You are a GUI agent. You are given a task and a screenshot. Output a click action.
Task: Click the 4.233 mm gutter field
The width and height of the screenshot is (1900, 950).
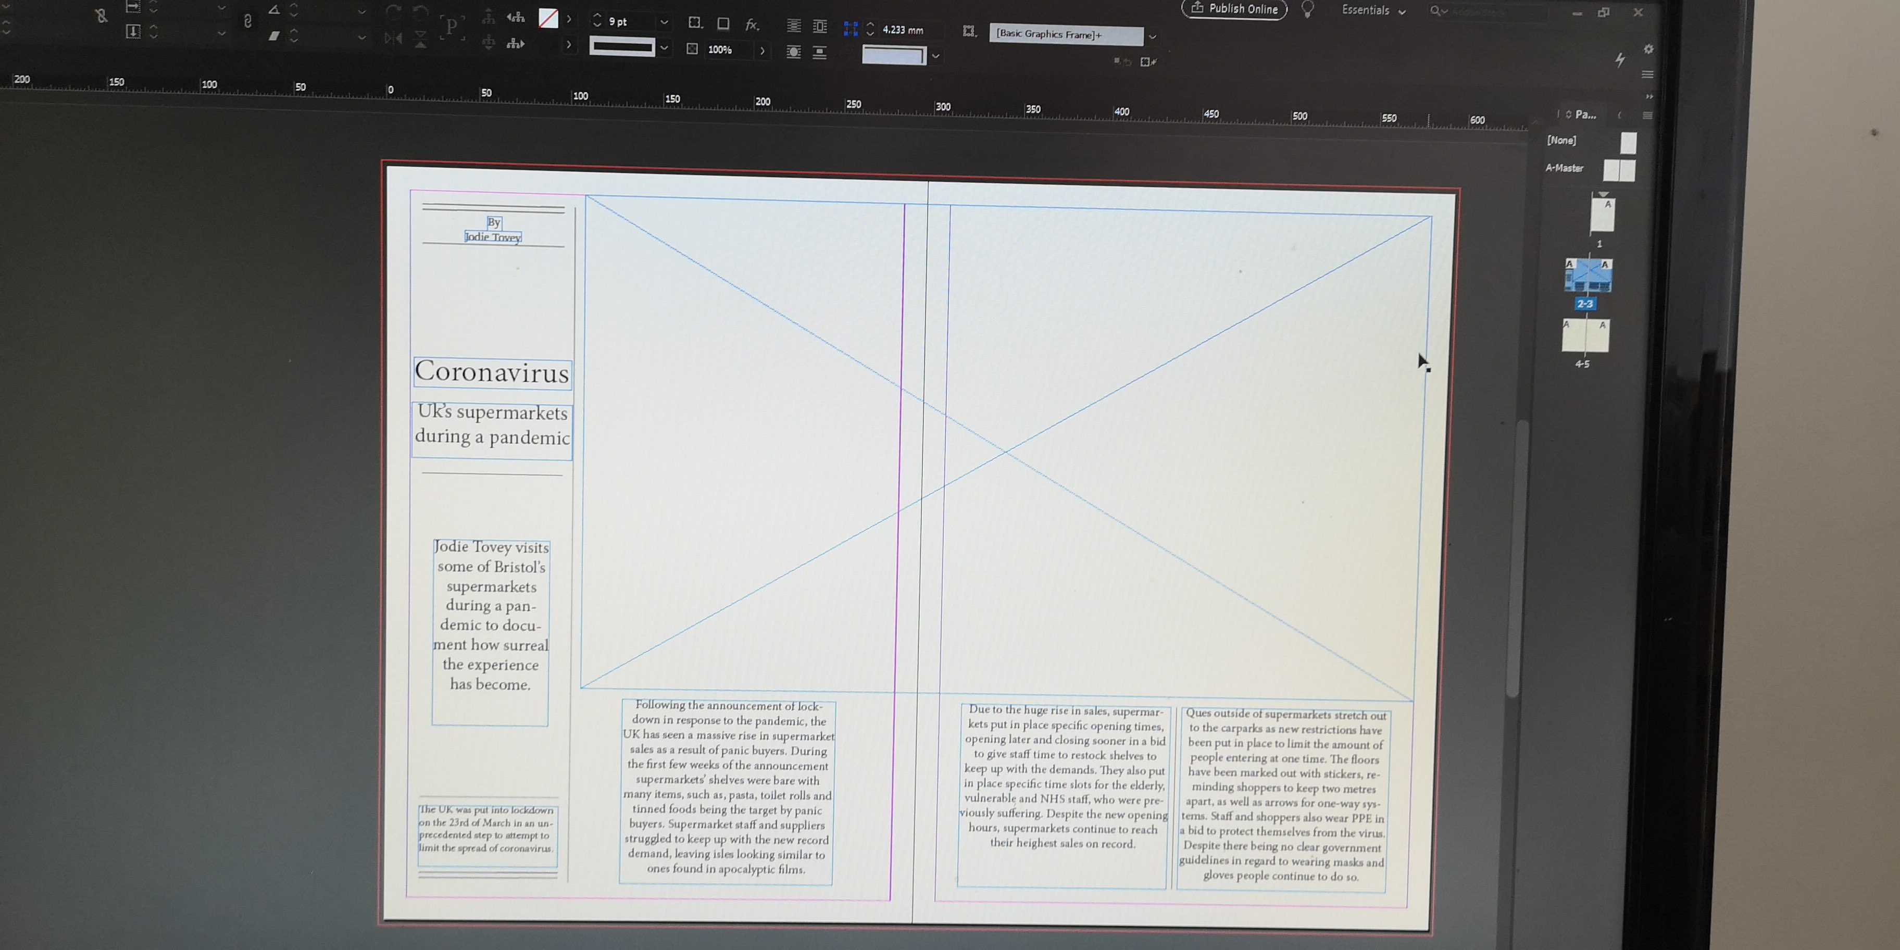(904, 30)
